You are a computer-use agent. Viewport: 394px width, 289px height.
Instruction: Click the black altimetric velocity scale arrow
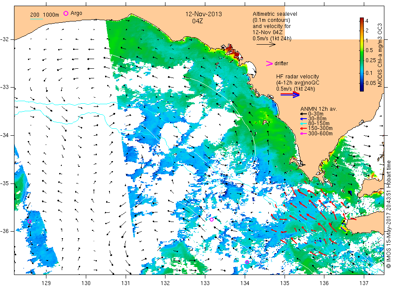click(266, 45)
